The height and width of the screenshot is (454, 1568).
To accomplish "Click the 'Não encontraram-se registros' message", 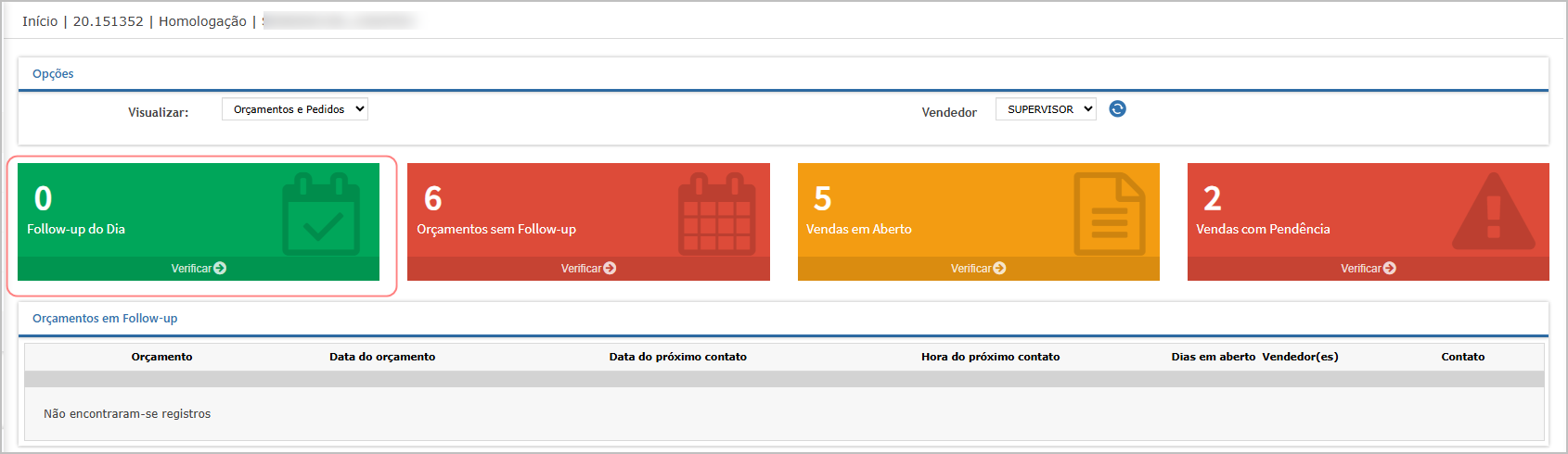I will click(x=127, y=414).
